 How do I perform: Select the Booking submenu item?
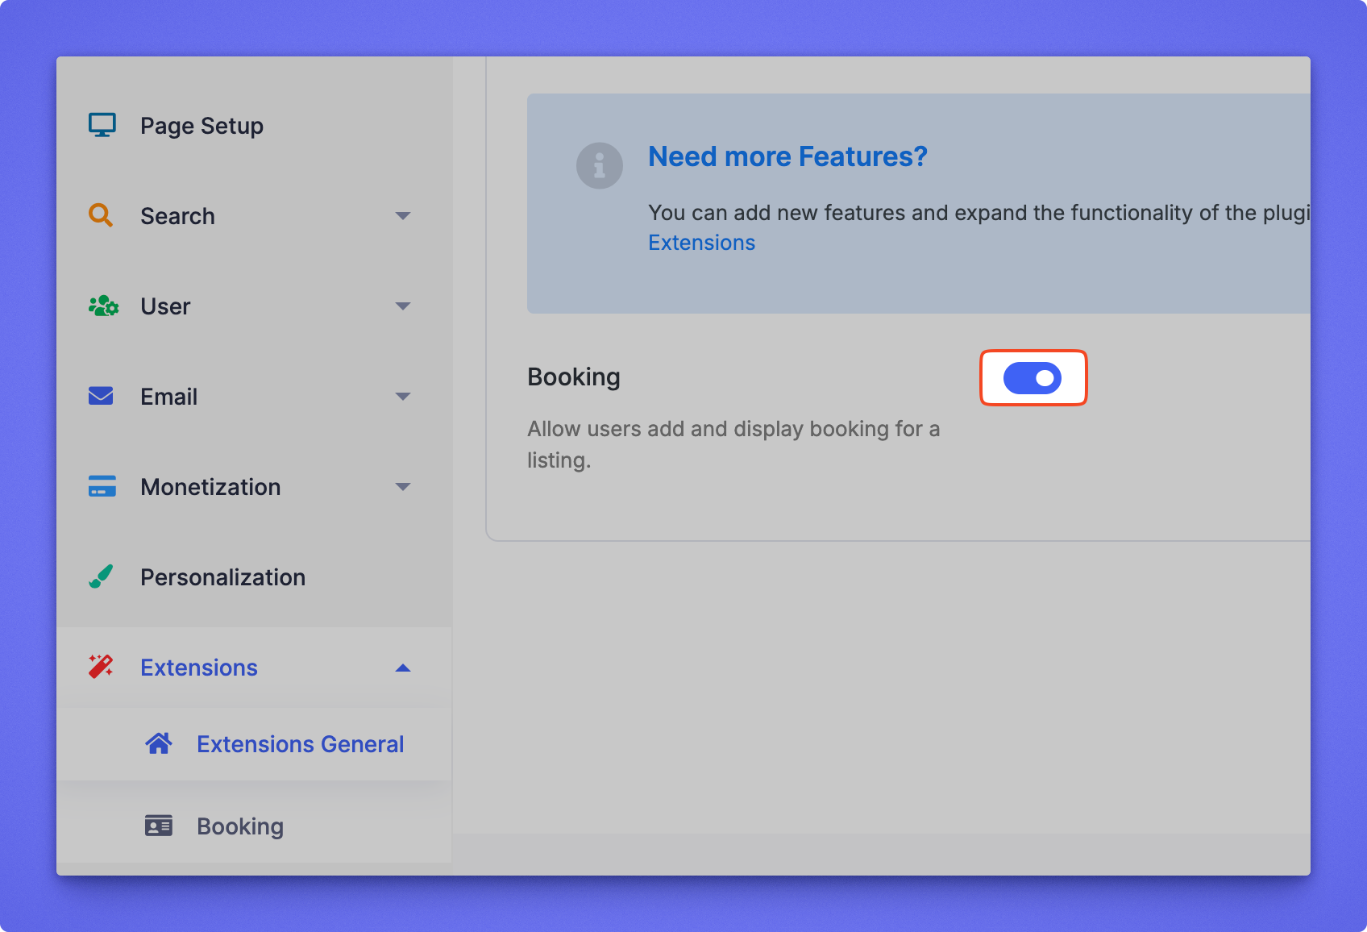(x=239, y=826)
